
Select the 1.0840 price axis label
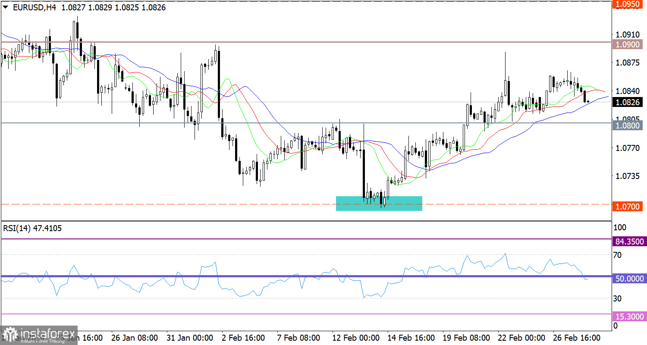coord(627,91)
